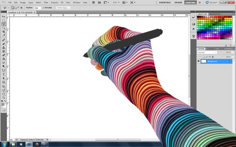This screenshot has height=147, width=236.
Task: Toggle Quick Mask mode
Action: 4,110
